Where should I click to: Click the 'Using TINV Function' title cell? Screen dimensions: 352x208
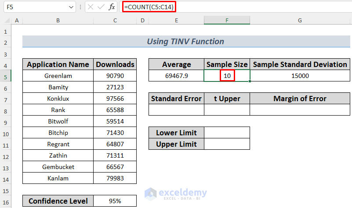[x=186, y=41]
